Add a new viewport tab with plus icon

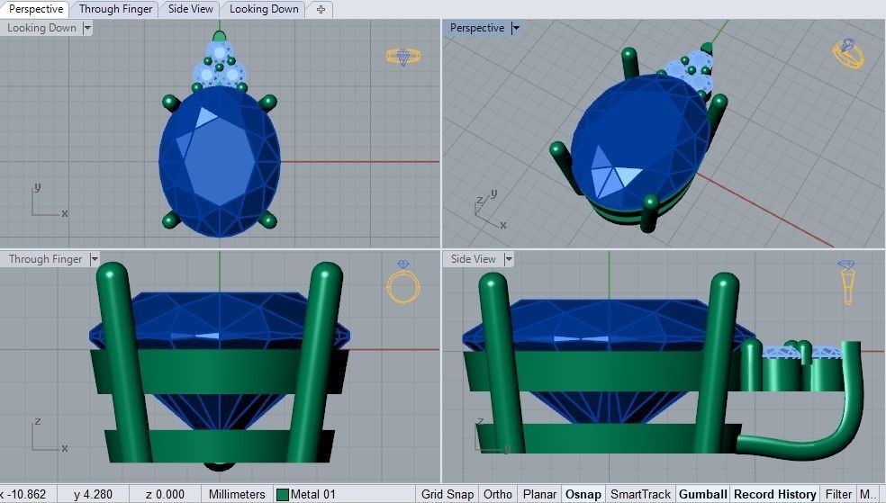tap(321, 9)
